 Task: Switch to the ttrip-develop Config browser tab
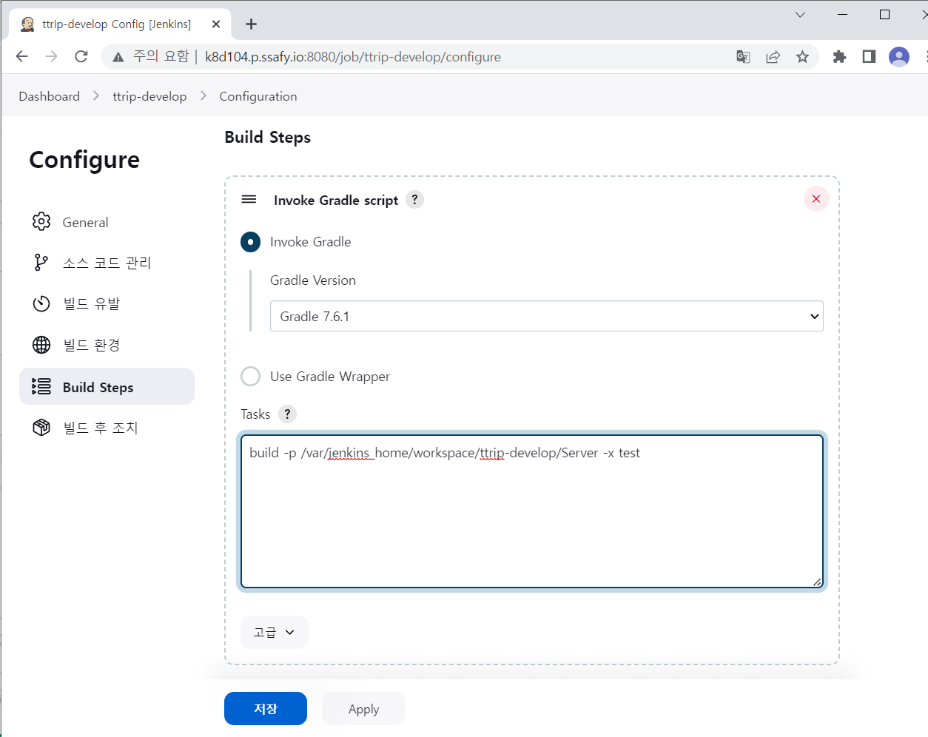click(x=118, y=24)
